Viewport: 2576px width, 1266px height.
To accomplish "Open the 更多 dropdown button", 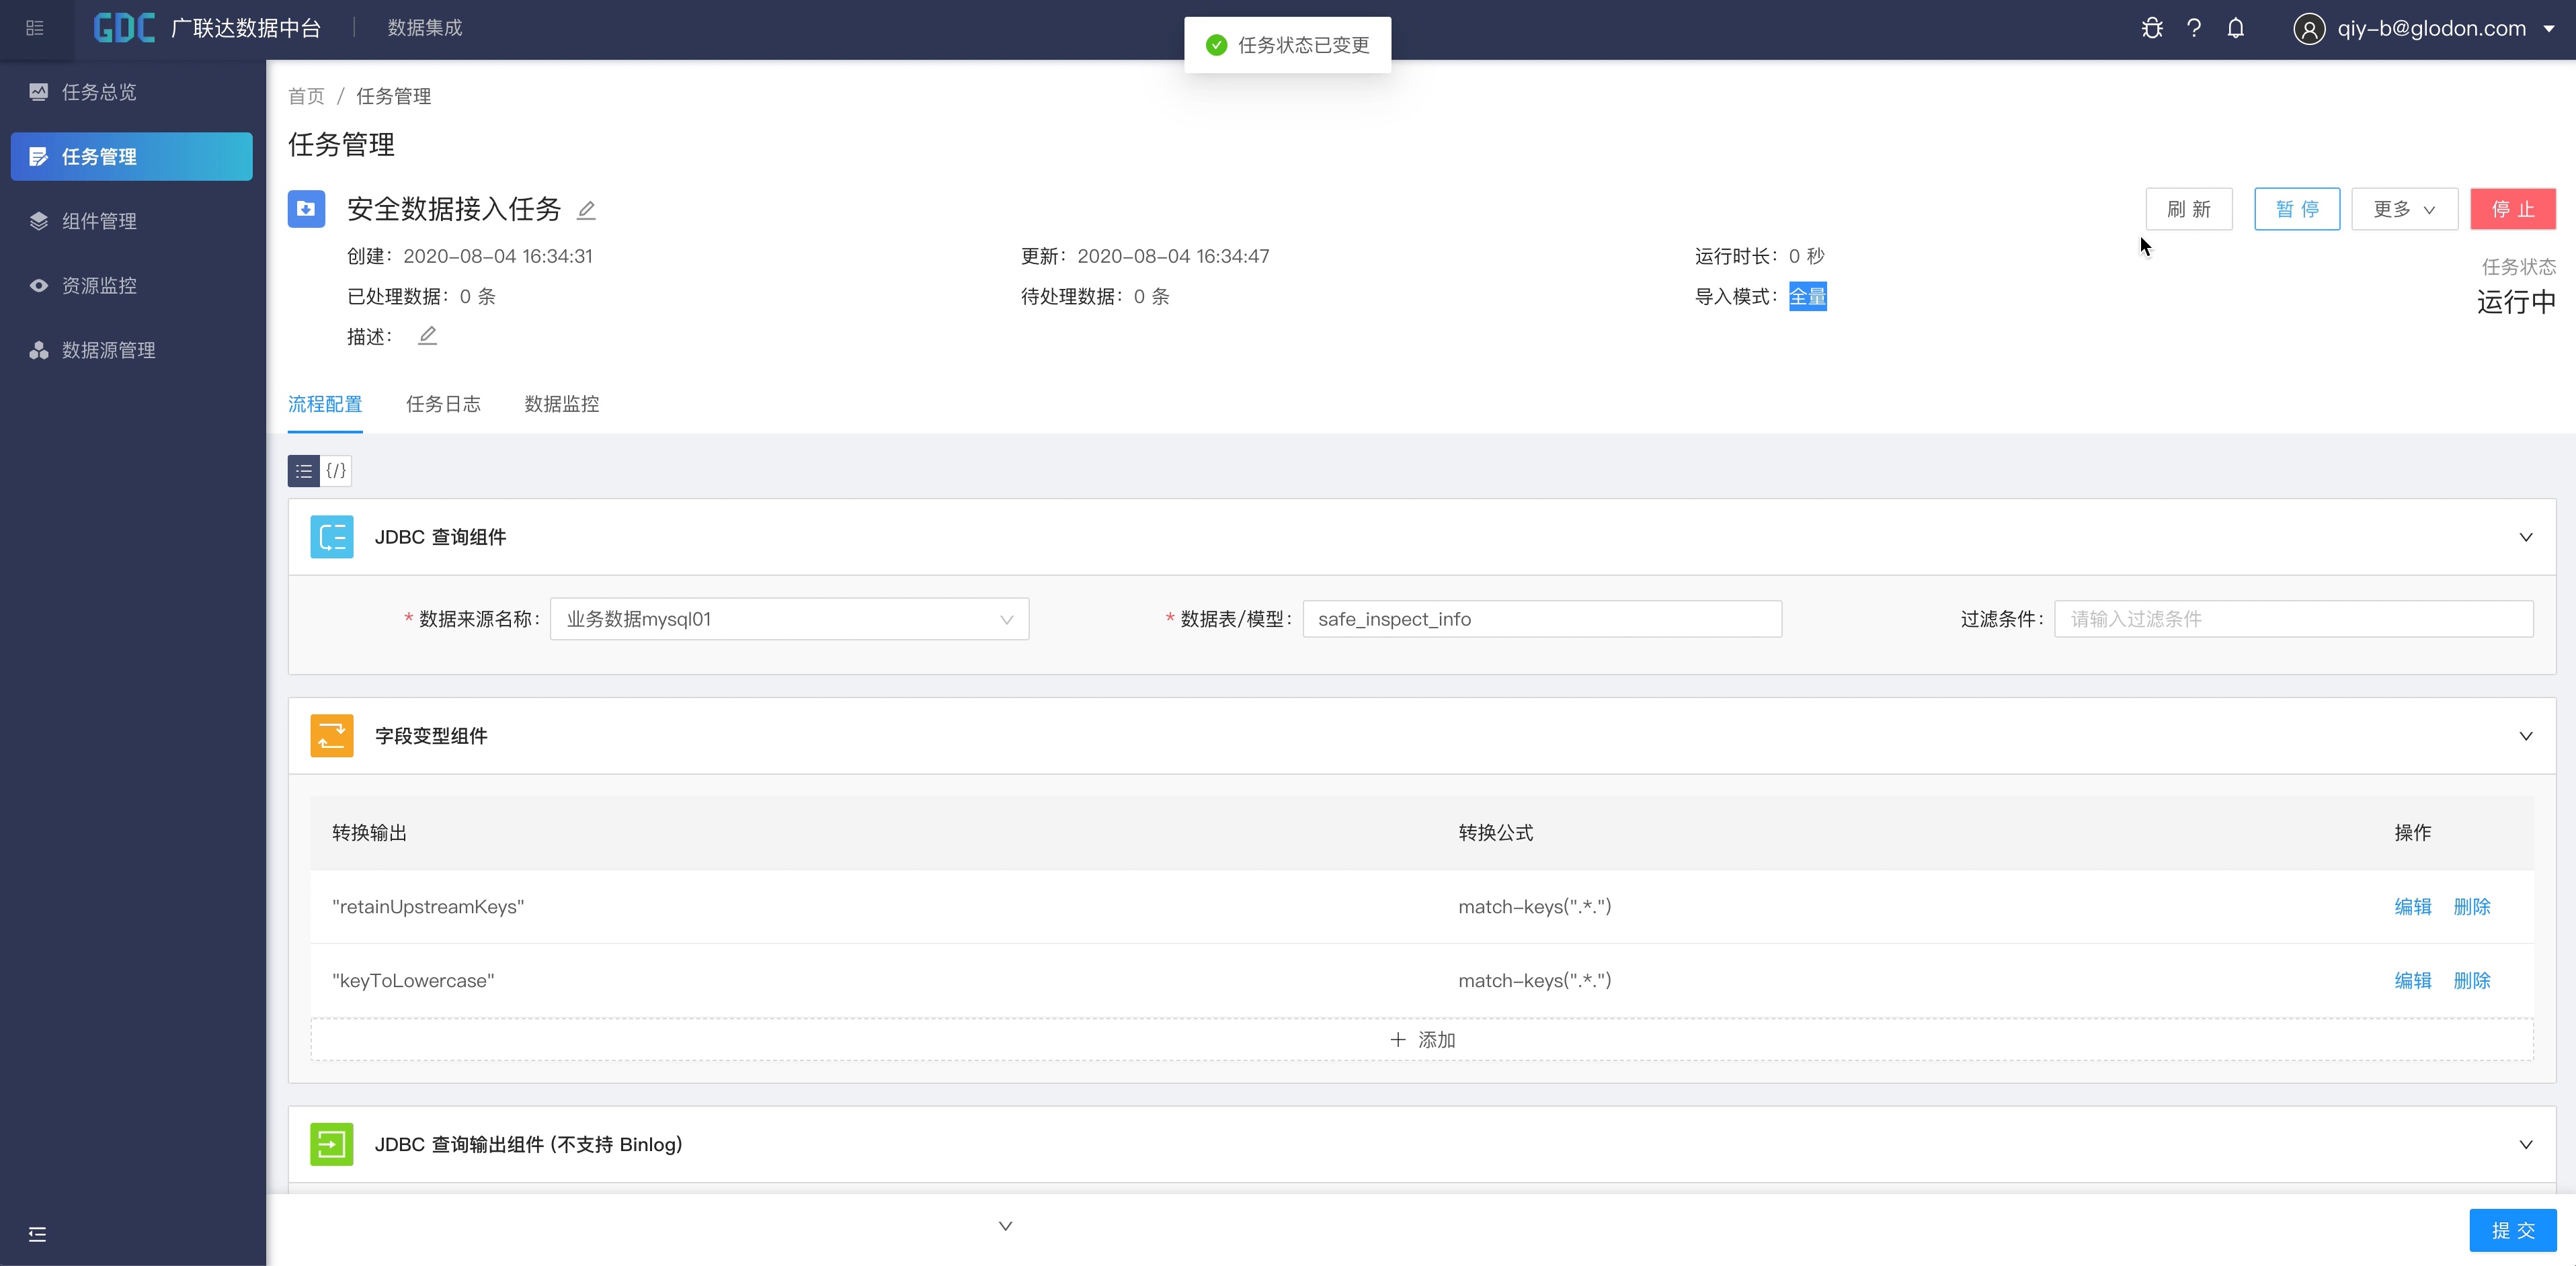I will (x=2404, y=209).
